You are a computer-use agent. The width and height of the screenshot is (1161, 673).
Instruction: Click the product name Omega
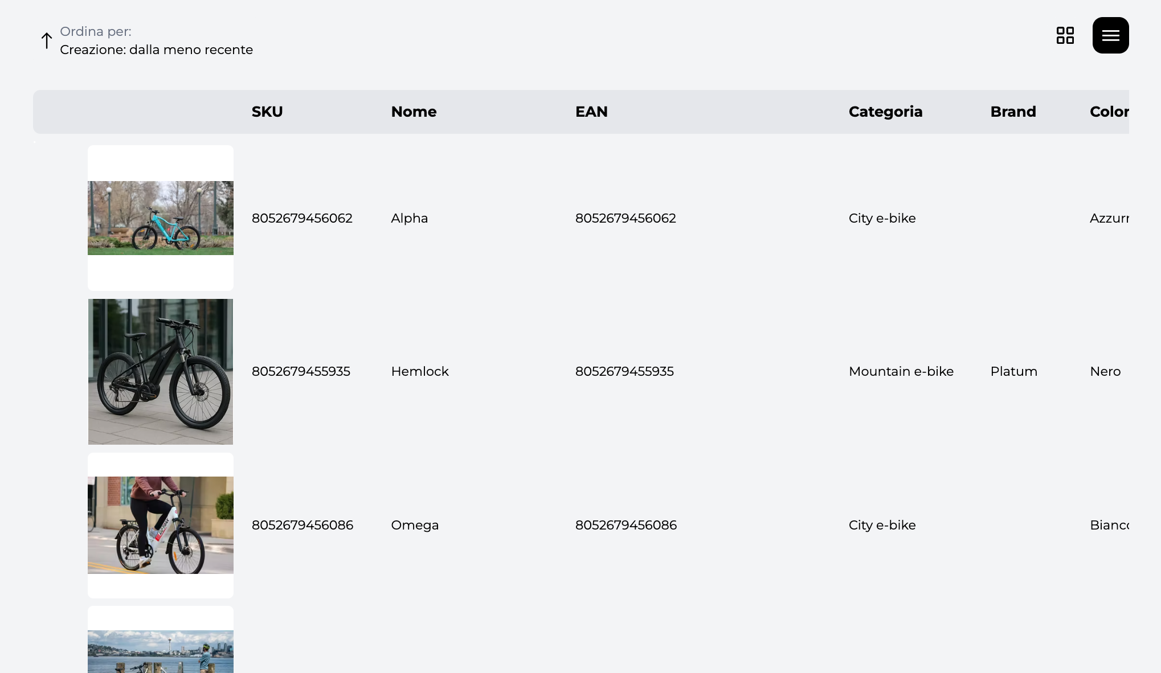[x=415, y=525]
